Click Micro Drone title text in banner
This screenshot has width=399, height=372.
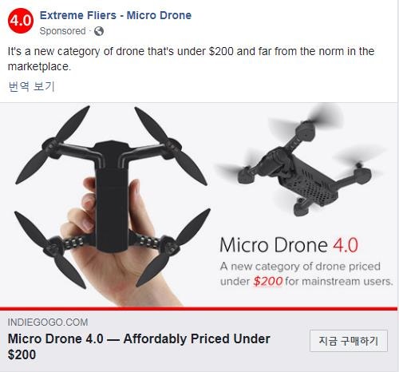point(274,245)
